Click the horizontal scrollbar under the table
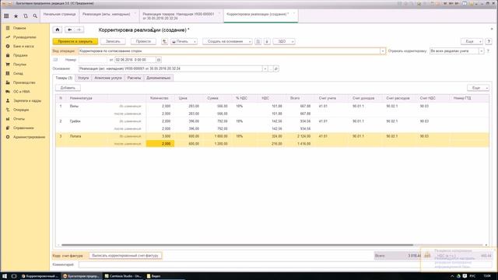Screen dimensions: 498x280 237,245
